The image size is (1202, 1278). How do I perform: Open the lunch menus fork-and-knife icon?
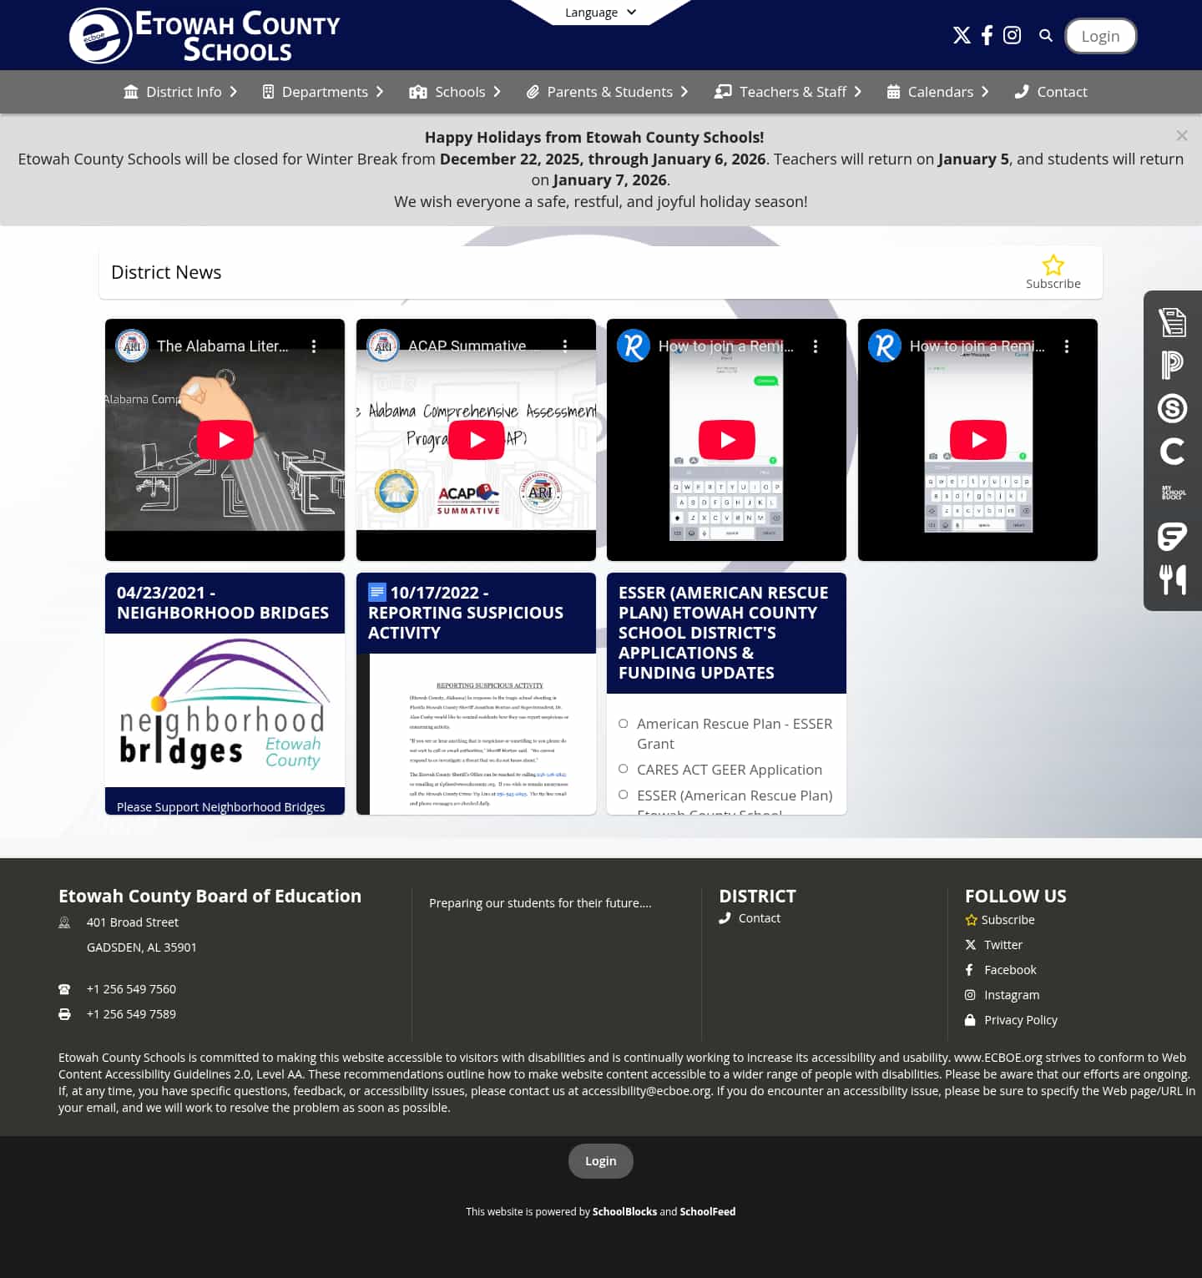tap(1173, 579)
